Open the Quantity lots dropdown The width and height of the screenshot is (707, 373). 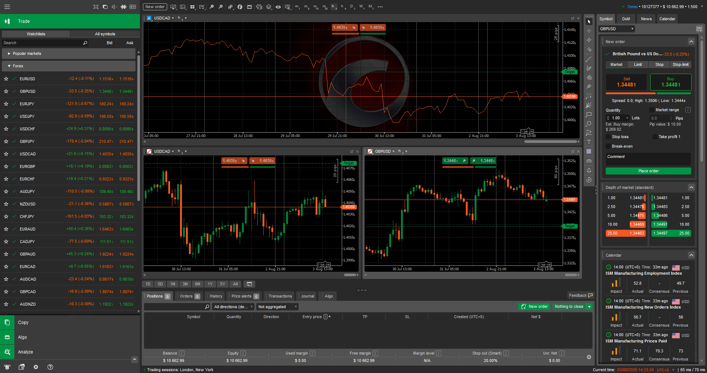coord(627,118)
